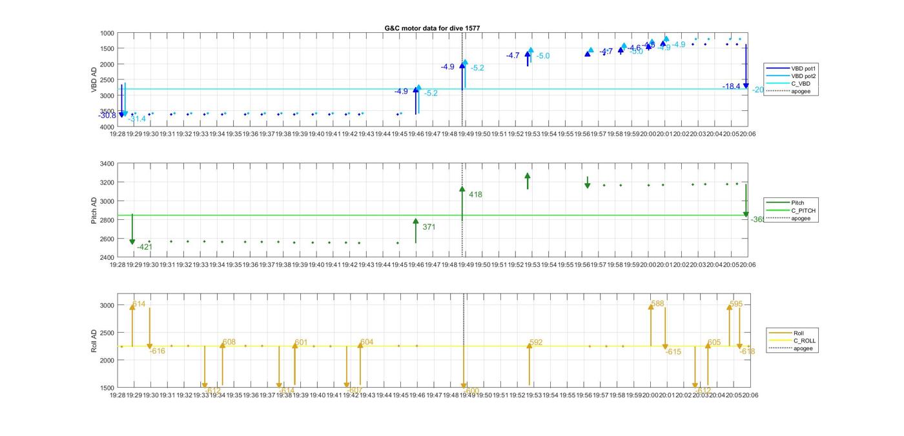Viewport: 904px width, 436px height.
Task: Click the '2400' y-axis tick label
Action: pos(107,258)
